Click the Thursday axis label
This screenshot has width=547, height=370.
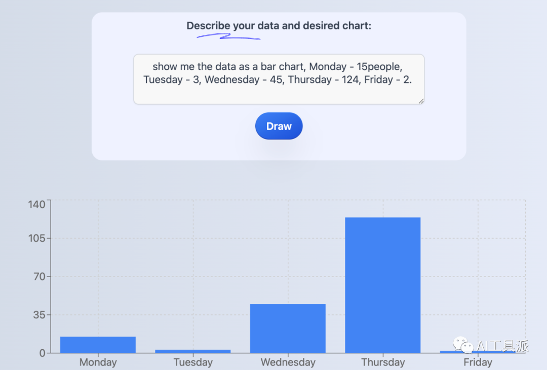(x=383, y=362)
